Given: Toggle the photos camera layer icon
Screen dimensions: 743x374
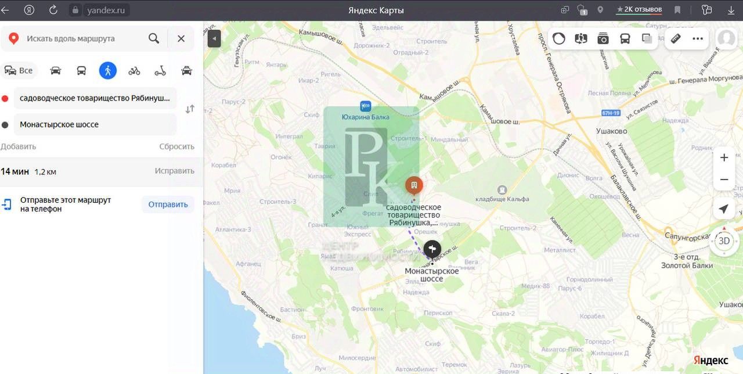Looking at the screenshot, I should (x=603, y=39).
